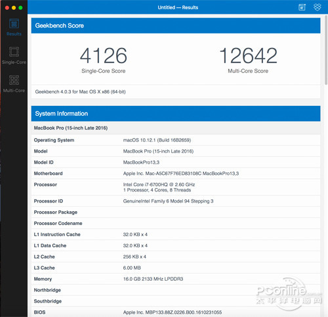Open the Results sidebar view
This screenshot has height=317, width=328.
[x=14, y=28]
